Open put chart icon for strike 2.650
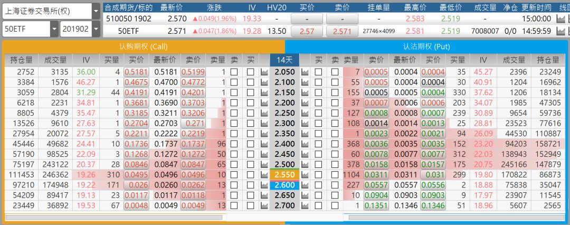This screenshot has height=225, width=570. click(305, 195)
